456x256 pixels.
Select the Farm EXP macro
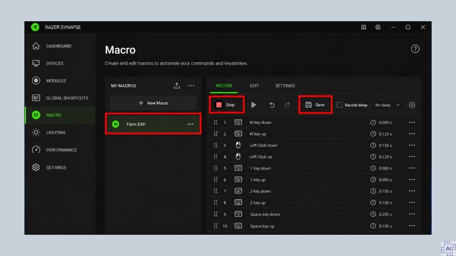tap(153, 124)
